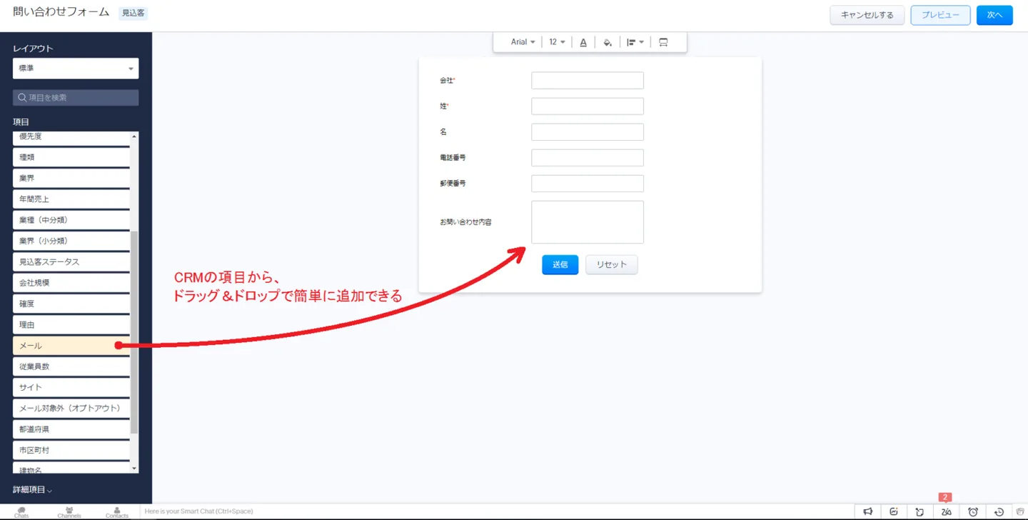
Task: Click the 問い合わせフォーム form title
Action: coord(61,12)
